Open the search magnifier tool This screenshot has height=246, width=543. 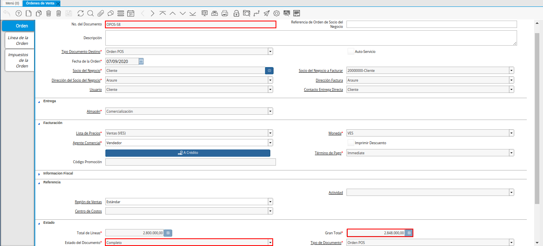click(x=90, y=13)
